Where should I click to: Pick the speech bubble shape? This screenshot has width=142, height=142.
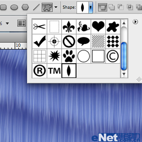83,41
